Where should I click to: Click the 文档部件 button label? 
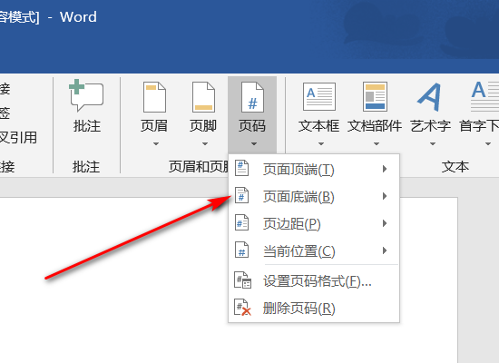tap(375, 126)
